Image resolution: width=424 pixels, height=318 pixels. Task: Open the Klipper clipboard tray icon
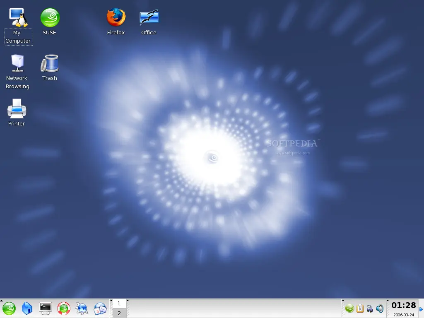pyautogui.click(x=360, y=308)
